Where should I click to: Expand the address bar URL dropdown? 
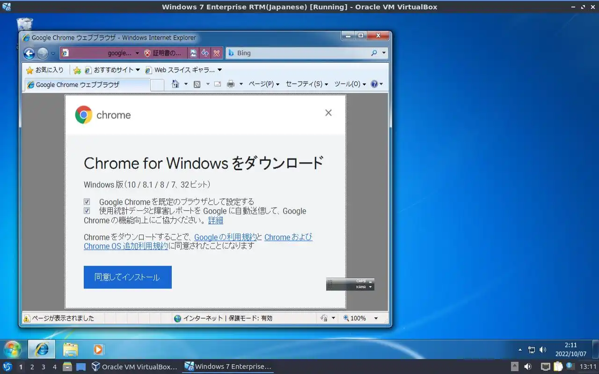[137, 53]
